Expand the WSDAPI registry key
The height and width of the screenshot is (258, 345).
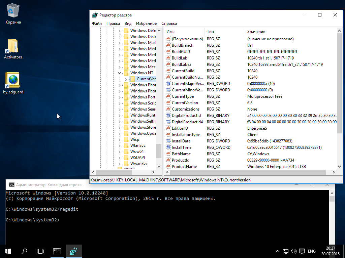(120, 158)
